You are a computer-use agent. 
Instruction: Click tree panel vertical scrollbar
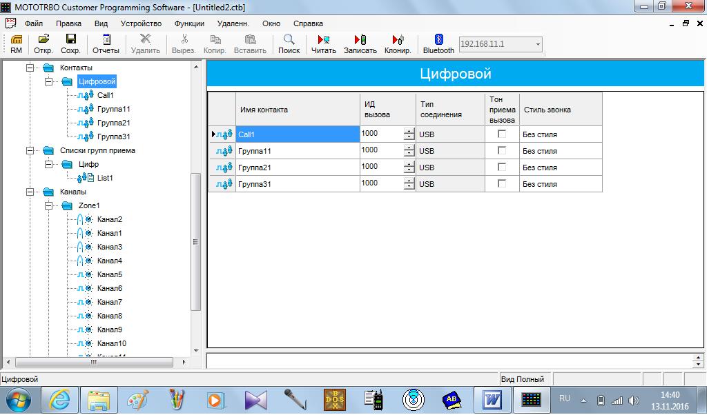pos(196,242)
